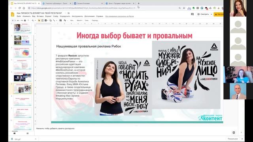This screenshot has height=142, width=253.
Task: Bookmark this page with the star icon
Action: (184, 8)
